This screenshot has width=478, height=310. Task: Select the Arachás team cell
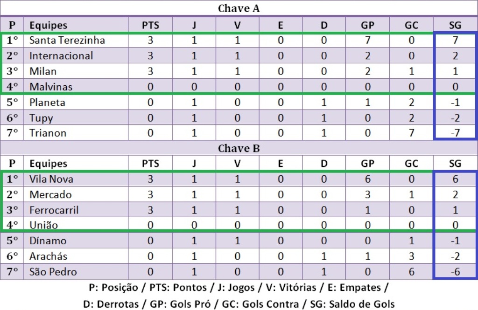tap(48, 256)
